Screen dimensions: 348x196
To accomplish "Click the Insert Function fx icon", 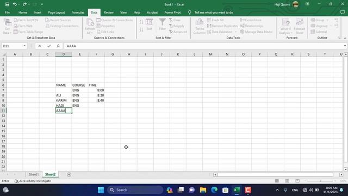I will (58, 46).
